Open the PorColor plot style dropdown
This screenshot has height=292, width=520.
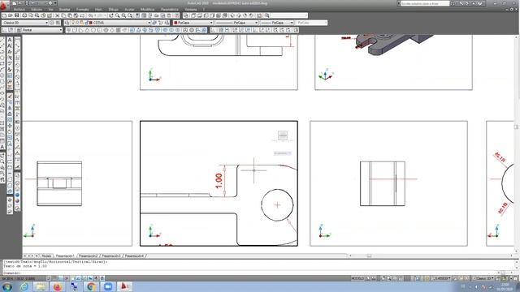click(311, 23)
